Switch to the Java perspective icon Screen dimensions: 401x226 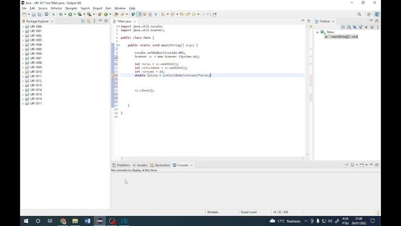[377, 14]
